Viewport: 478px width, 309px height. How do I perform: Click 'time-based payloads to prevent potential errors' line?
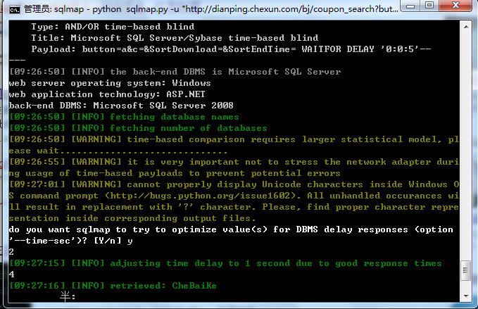point(175,173)
